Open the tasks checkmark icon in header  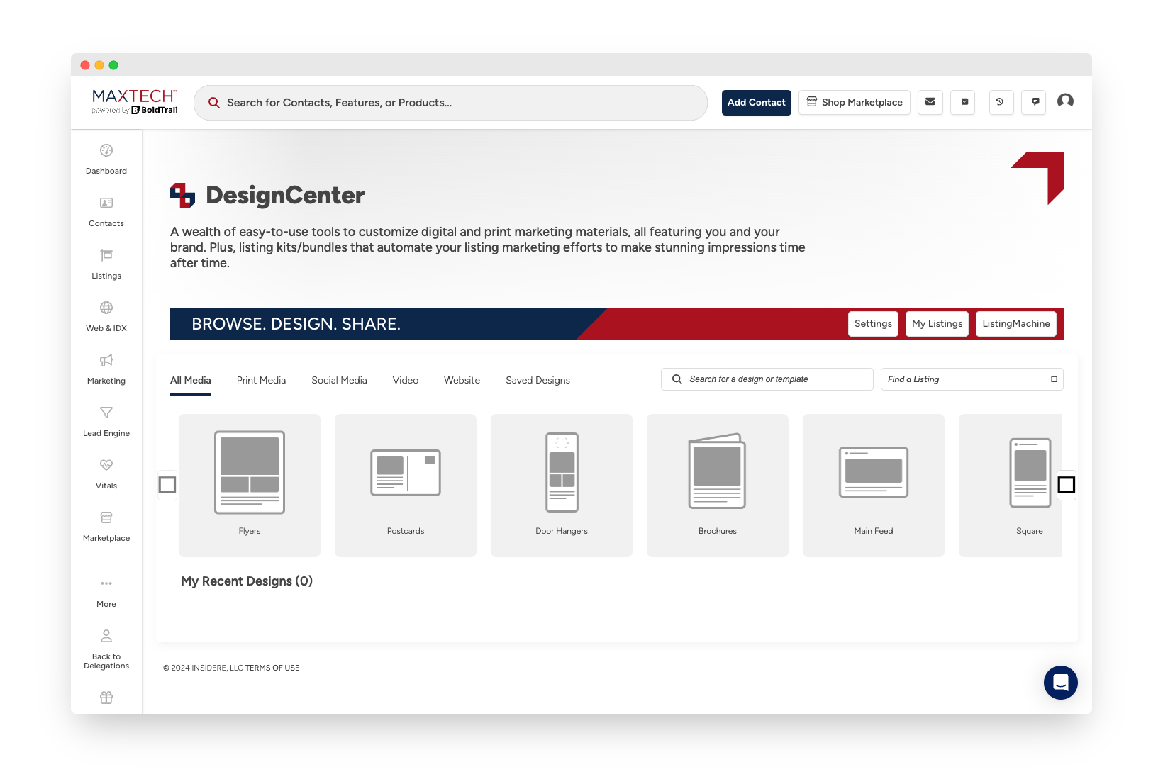coord(962,102)
